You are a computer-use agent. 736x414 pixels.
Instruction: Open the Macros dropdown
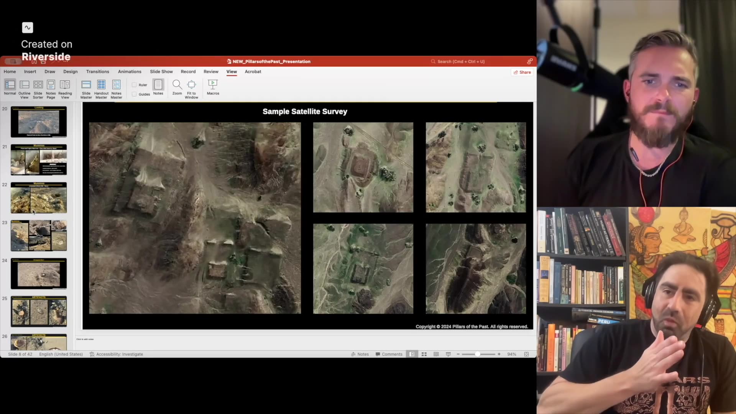(212, 88)
